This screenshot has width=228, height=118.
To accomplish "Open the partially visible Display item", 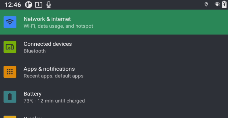I will click(x=33, y=116).
